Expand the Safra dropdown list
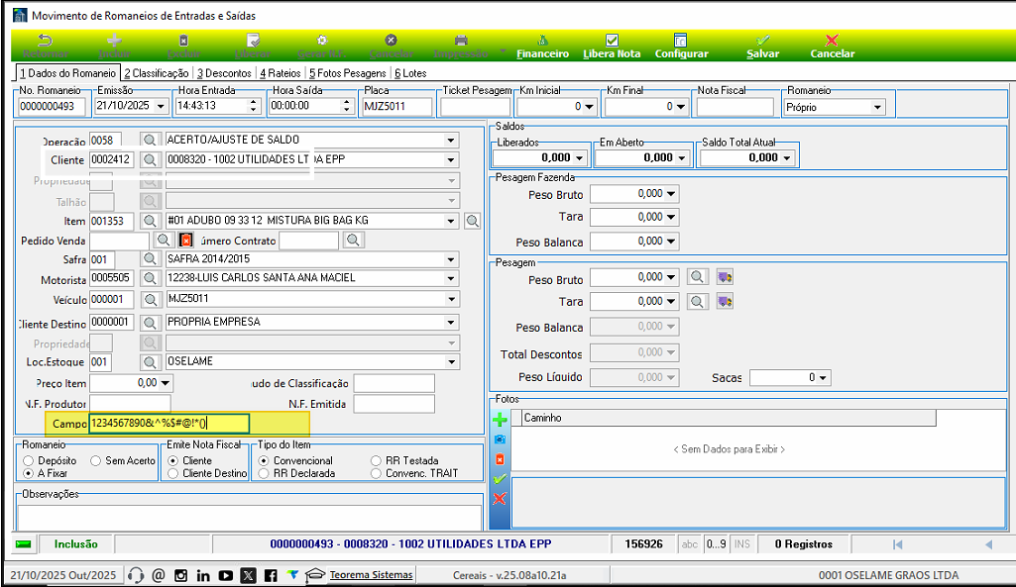The width and height of the screenshot is (1016, 587). coord(451,258)
